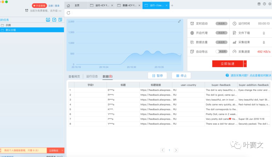Viewport: 272px width, 157px height.
Task: Toggle the 定时启动 switch
Action: click(x=221, y=23)
